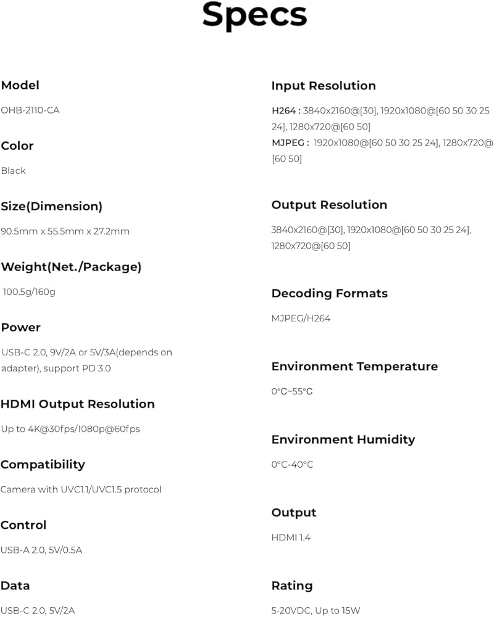494x617 pixels.
Task: Select the Size(Dimension) heading
Action: (x=52, y=206)
